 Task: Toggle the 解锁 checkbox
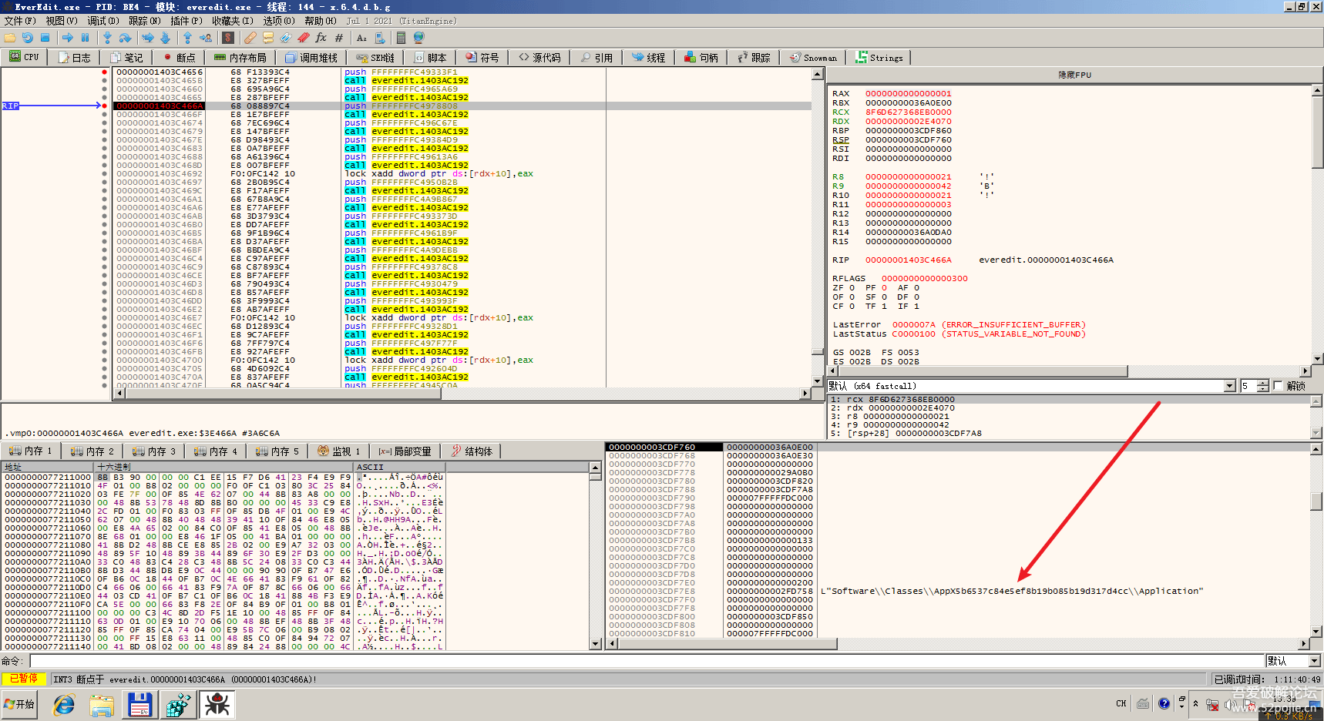click(x=1279, y=386)
